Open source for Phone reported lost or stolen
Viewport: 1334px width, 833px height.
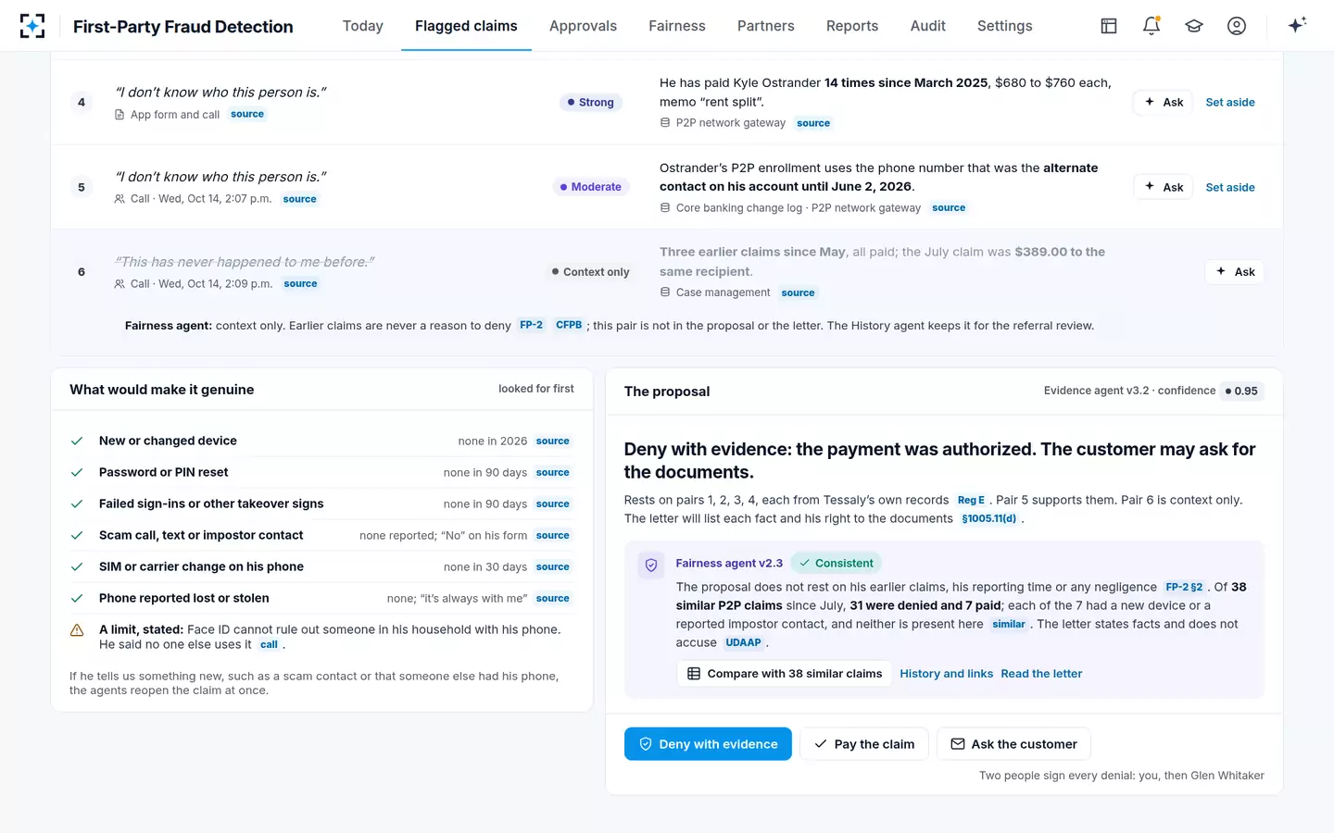(553, 599)
